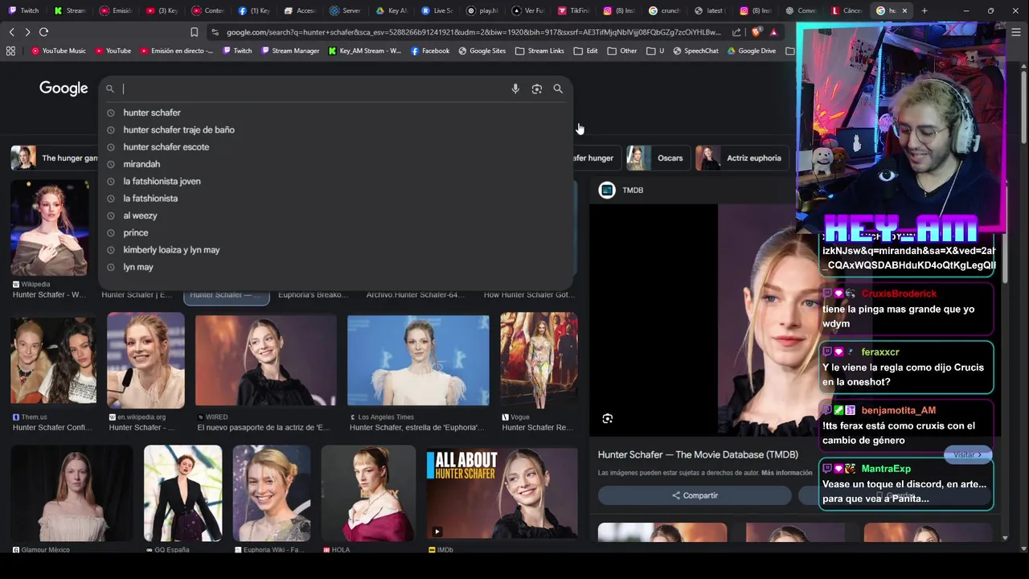The image size is (1029, 579).
Task: Expand the Other bookmark folder
Action: pos(622,51)
